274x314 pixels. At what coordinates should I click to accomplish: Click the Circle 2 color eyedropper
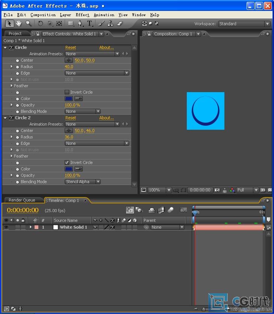click(79, 169)
